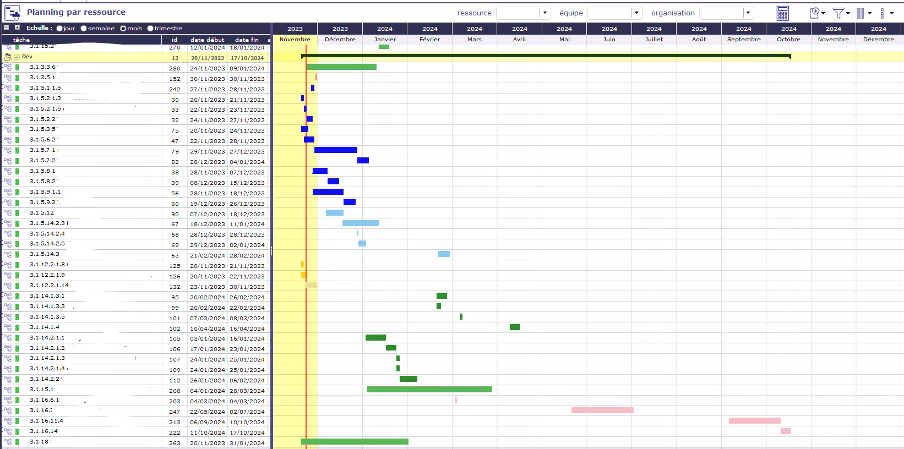This screenshot has height=449, width=904.
Task: Click the date début column header
Action: 207,40
